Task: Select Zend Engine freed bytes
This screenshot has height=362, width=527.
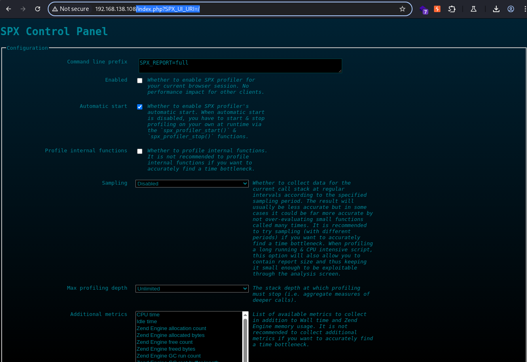Action: pyautogui.click(x=189, y=349)
